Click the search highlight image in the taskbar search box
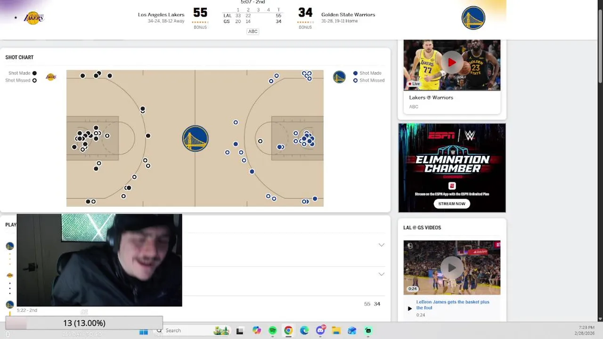 click(221, 331)
